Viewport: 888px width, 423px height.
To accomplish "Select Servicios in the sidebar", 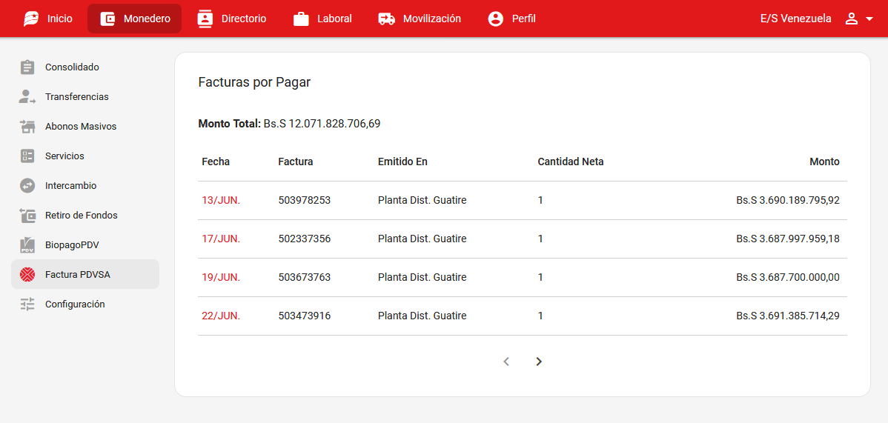I will [x=85, y=156].
